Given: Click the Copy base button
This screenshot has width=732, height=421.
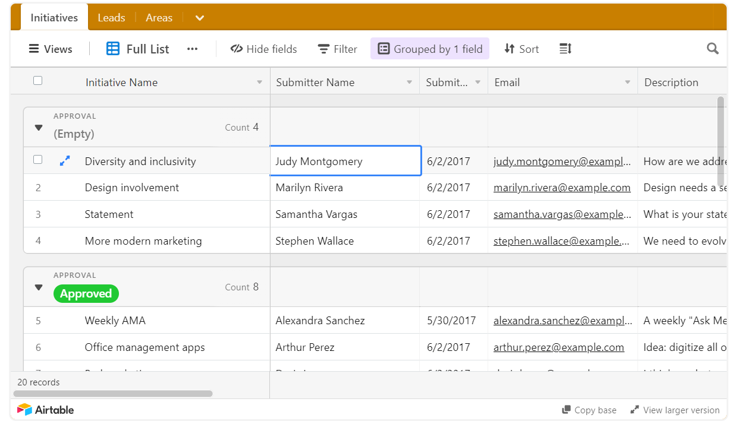Looking at the screenshot, I should click(x=588, y=410).
